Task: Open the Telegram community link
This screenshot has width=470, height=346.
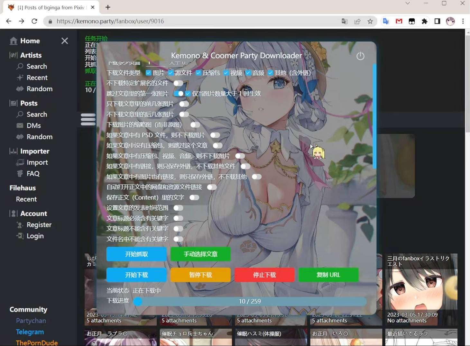Action: pos(30,332)
